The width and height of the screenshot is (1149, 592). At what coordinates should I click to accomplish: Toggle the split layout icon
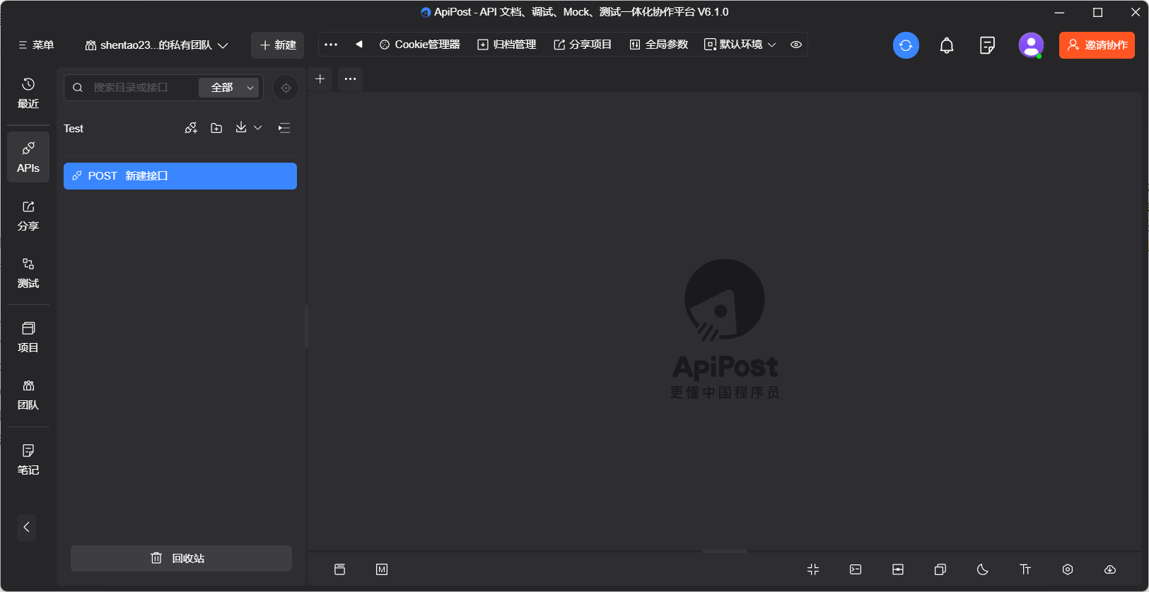click(898, 569)
